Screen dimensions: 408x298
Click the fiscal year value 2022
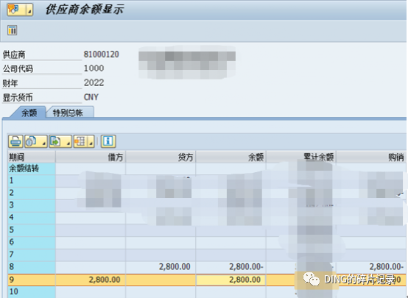pyautogui.click(x=94, y=82)
